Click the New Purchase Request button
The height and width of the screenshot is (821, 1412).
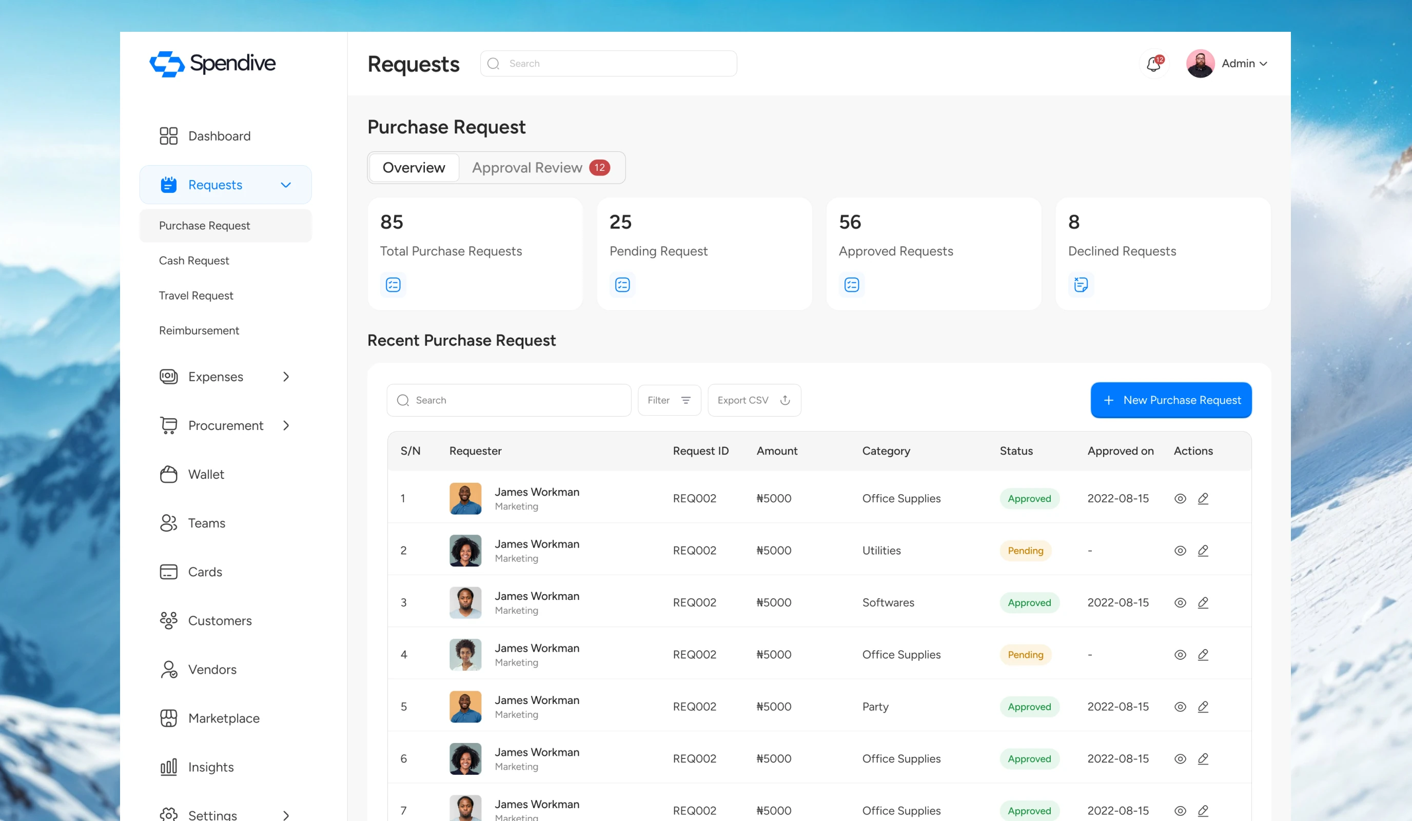1171,400
